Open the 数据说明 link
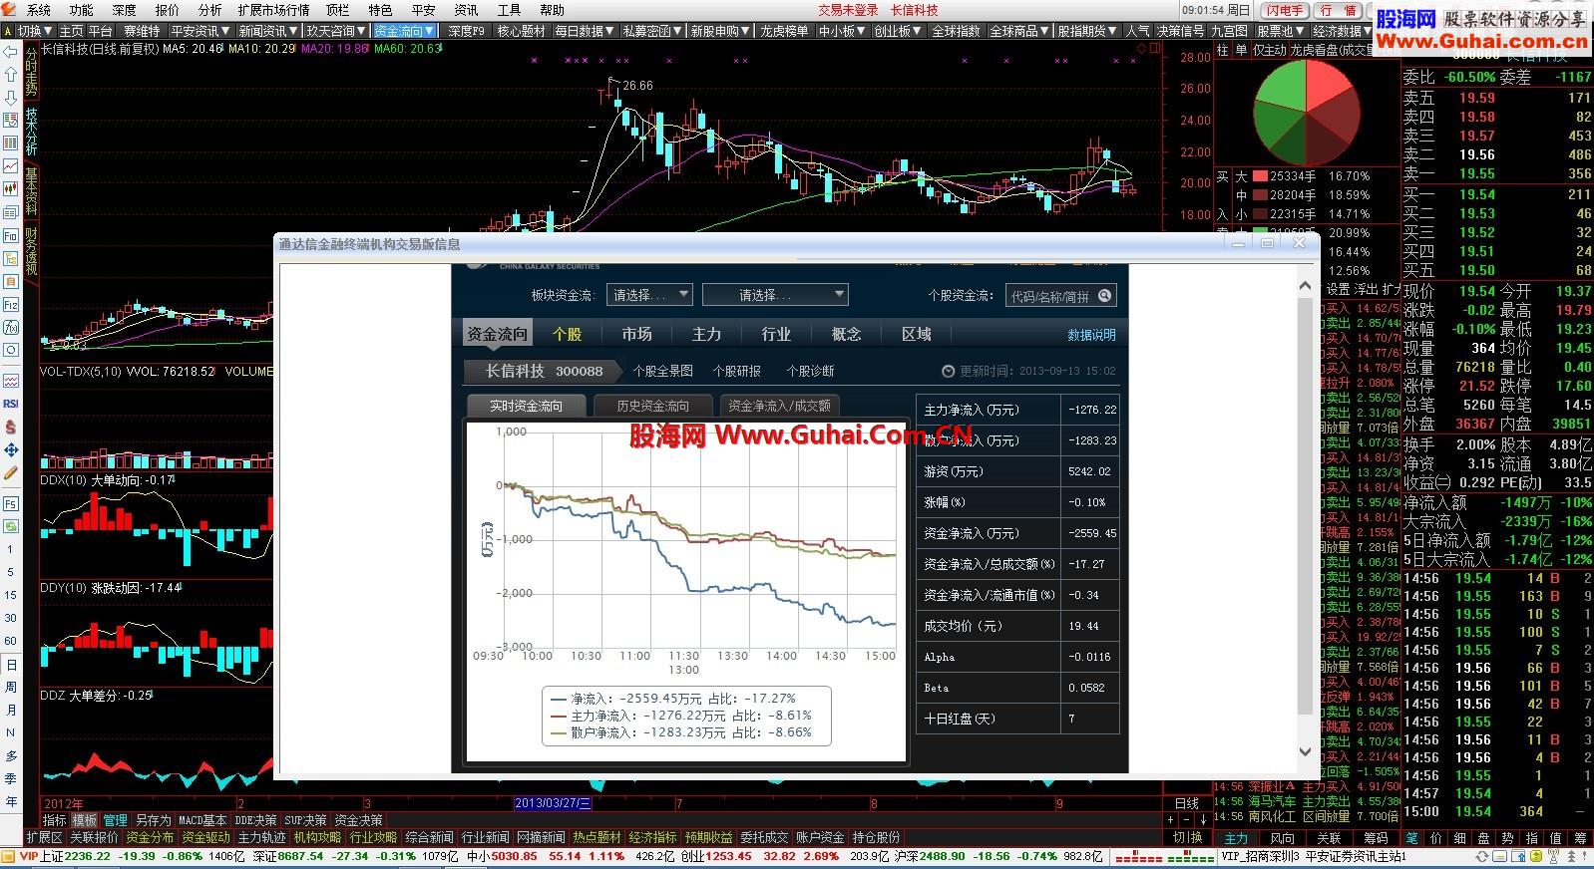Screen dimensions: 1594x869 1091,335
